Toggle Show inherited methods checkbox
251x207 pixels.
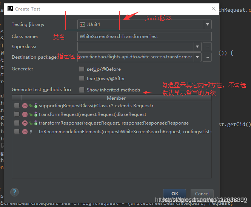click(82, 90)
